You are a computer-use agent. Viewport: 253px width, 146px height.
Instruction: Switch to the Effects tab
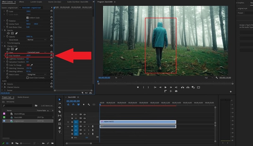[x=22, y=2]
